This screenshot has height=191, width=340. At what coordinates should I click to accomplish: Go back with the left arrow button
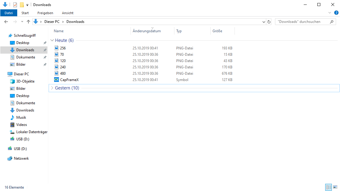(6, 22)
